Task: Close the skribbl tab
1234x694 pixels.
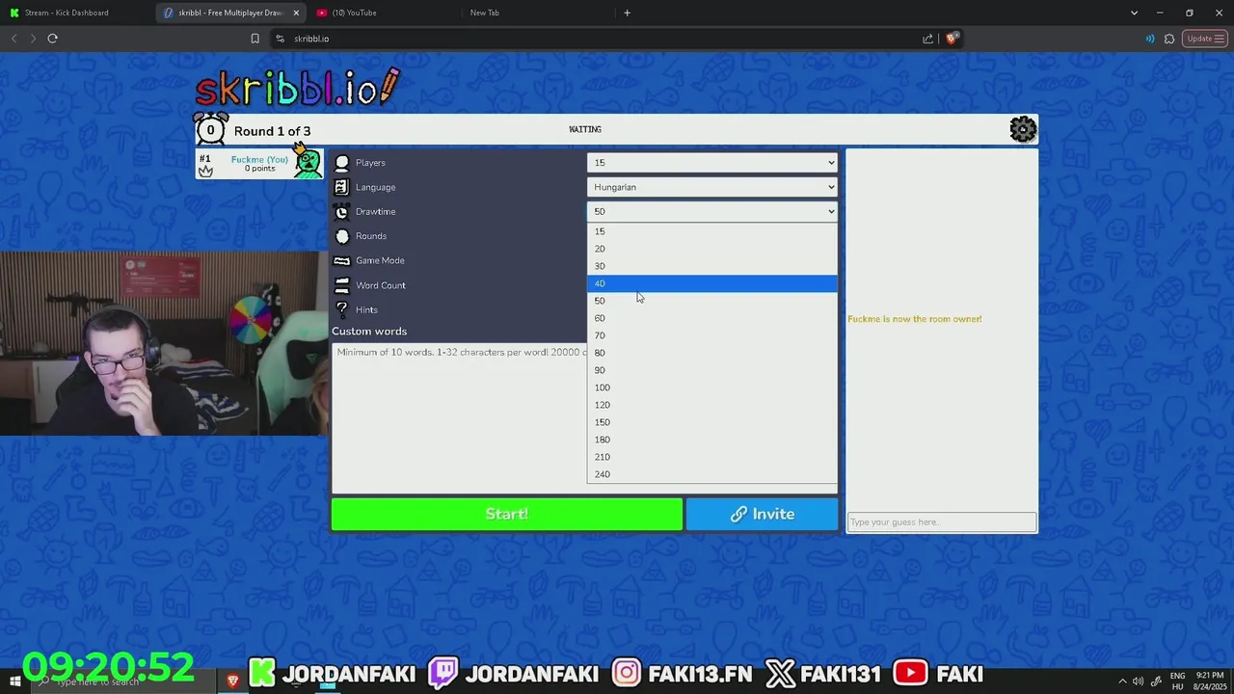Action: [x=296, y=13]
